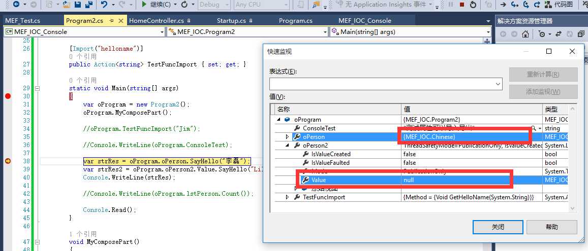
Task: Open the document tab overflow dropdown
Action: [488, 21]
